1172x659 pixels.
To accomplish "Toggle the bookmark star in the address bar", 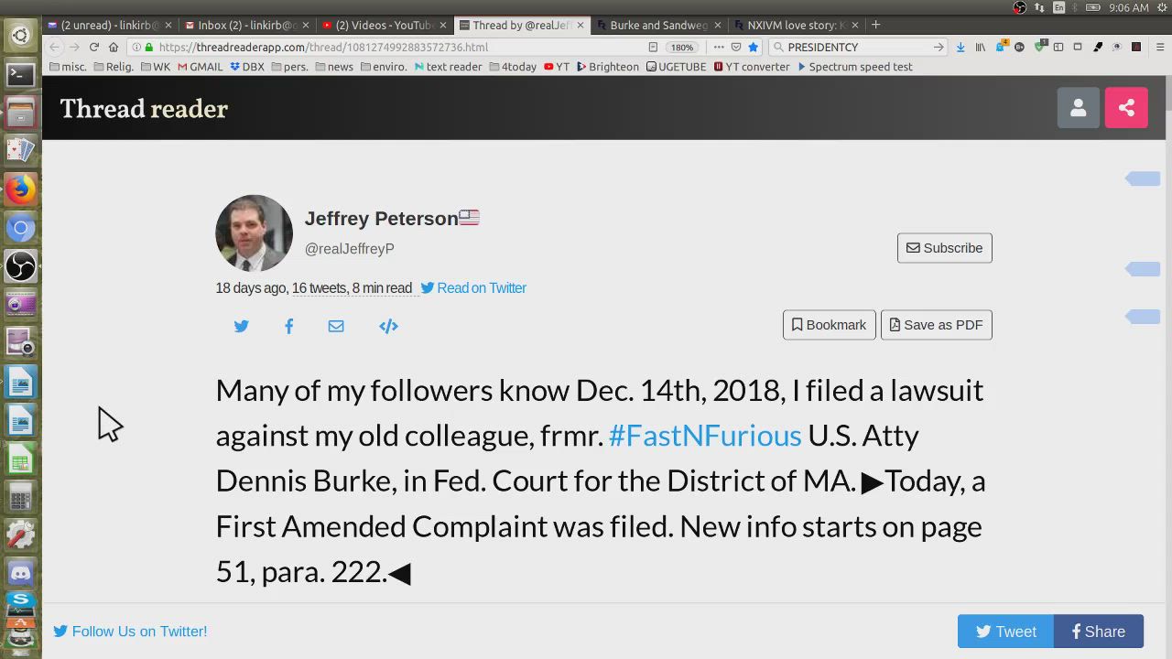I will (x=753, y=47).
